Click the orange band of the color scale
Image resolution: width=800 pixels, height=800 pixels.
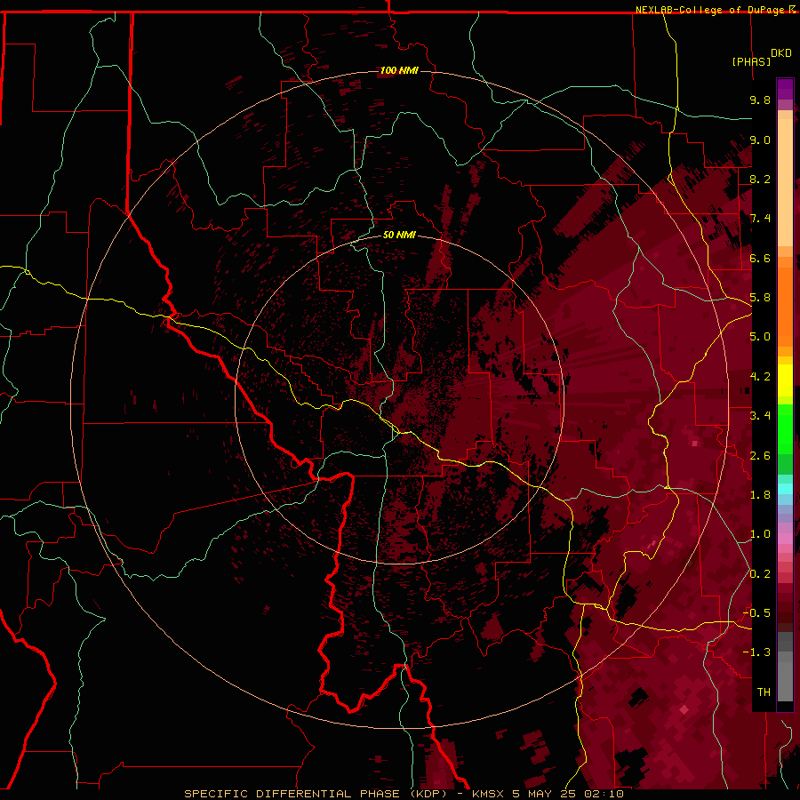[785, 306]
